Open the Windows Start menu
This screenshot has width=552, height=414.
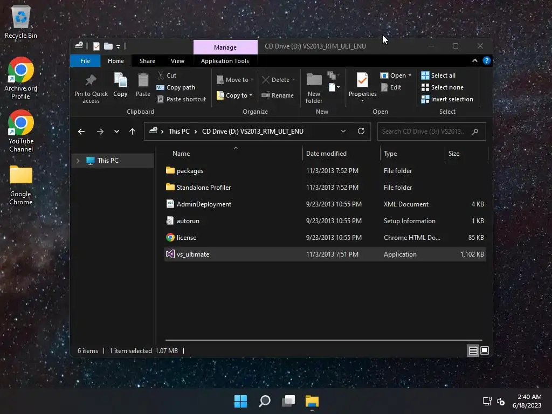[x=241, y=401]
